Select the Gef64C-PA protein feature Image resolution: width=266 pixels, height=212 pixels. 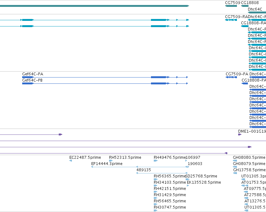pyautogui.click(x=105, y=77)
